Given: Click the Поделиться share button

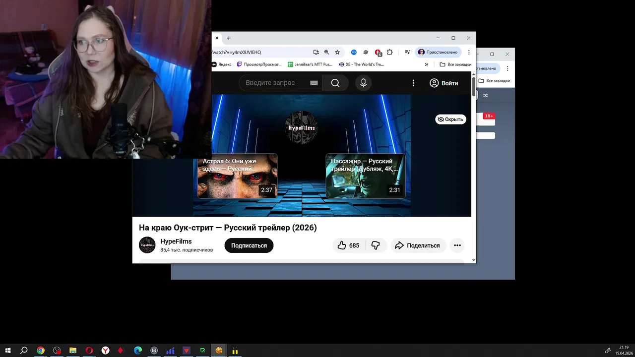Looking at the screenshot, I should point(418,245).
